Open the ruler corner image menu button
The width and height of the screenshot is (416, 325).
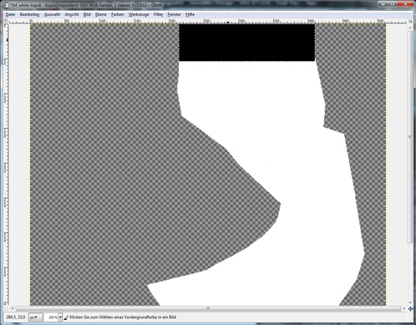click(x=6, y=21)
